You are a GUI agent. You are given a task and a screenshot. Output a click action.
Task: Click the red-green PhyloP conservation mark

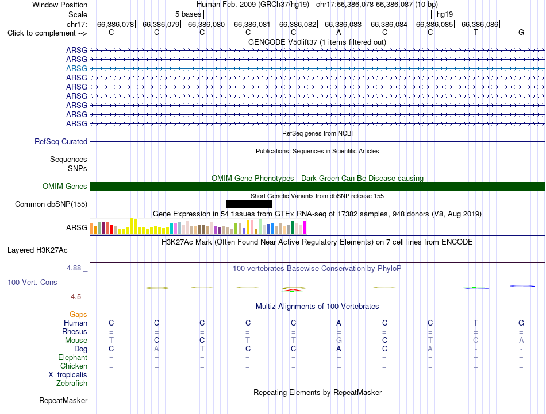coord(294,289)
